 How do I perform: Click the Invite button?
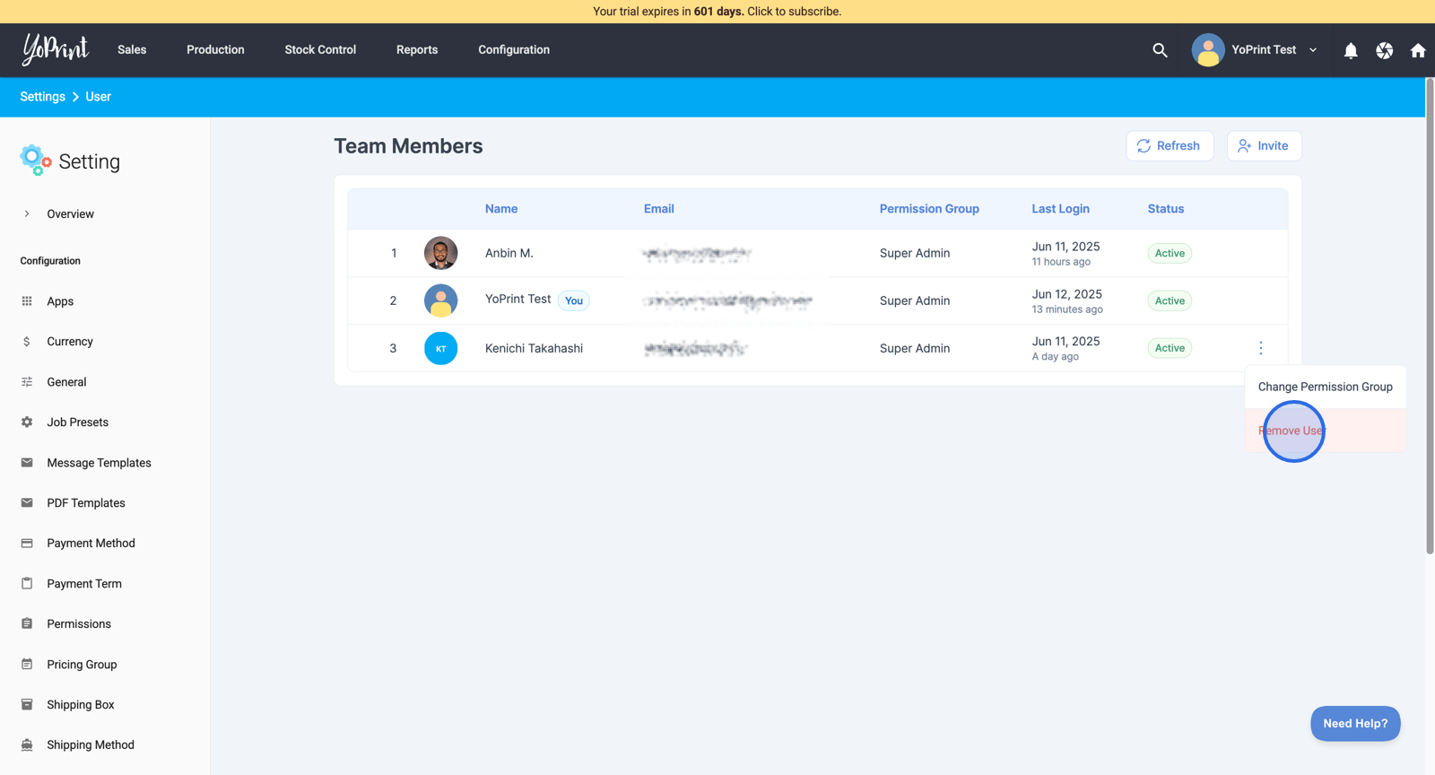pos(1264,146)
